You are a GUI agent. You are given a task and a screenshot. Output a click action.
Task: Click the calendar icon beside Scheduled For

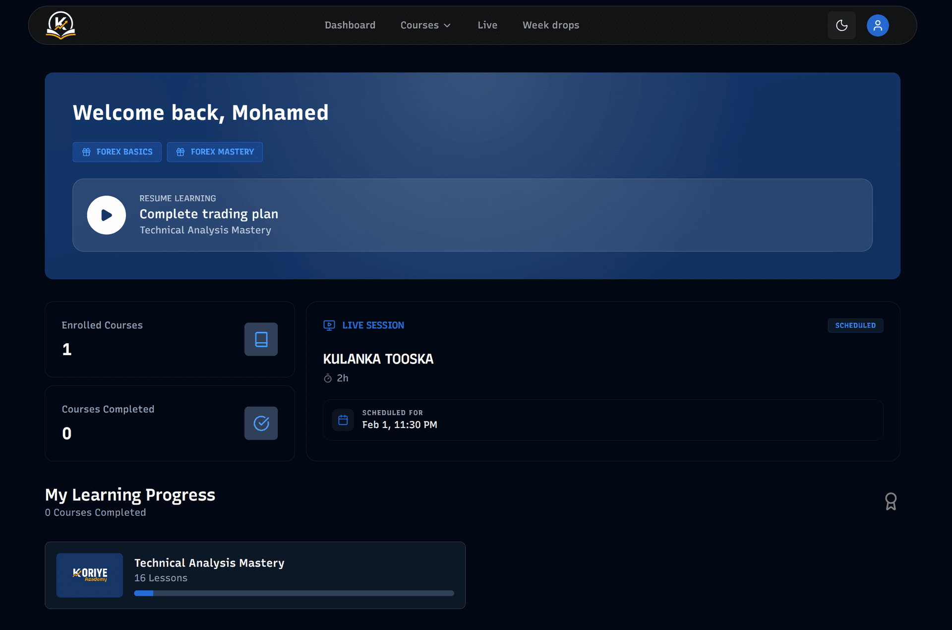pyautogui.click(x=343, y=420)
